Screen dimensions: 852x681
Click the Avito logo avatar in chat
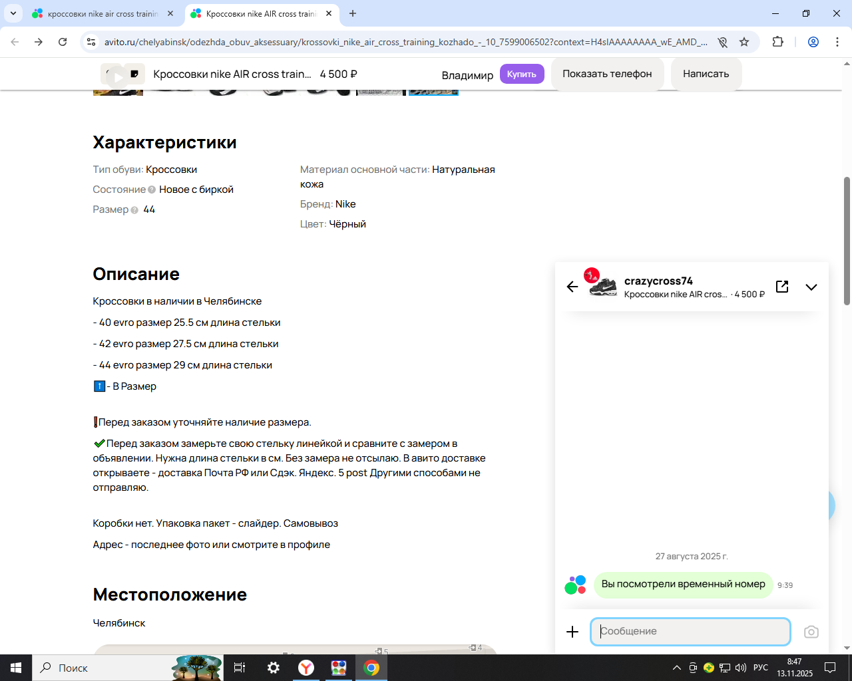576,585
